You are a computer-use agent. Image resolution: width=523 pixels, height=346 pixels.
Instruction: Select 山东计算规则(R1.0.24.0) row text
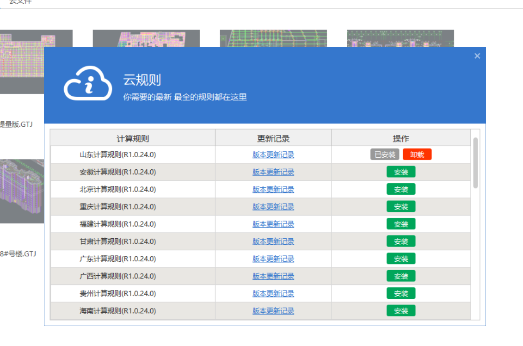(118, 154)
